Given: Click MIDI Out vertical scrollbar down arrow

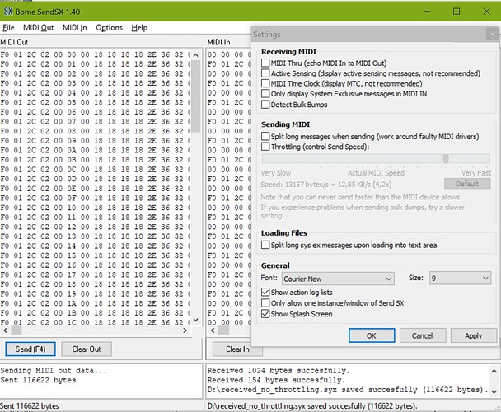Looking at the screenshot, I should (196, 320).
